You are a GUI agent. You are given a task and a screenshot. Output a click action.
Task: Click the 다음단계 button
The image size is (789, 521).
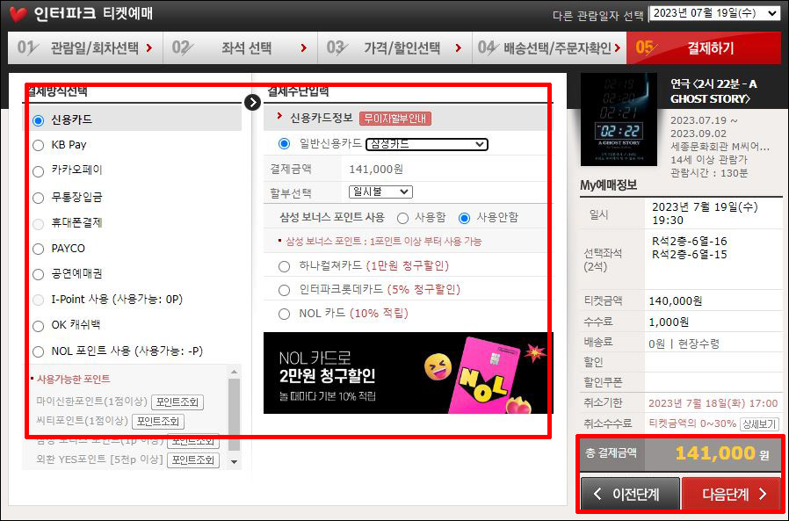[x=731, y=494]
